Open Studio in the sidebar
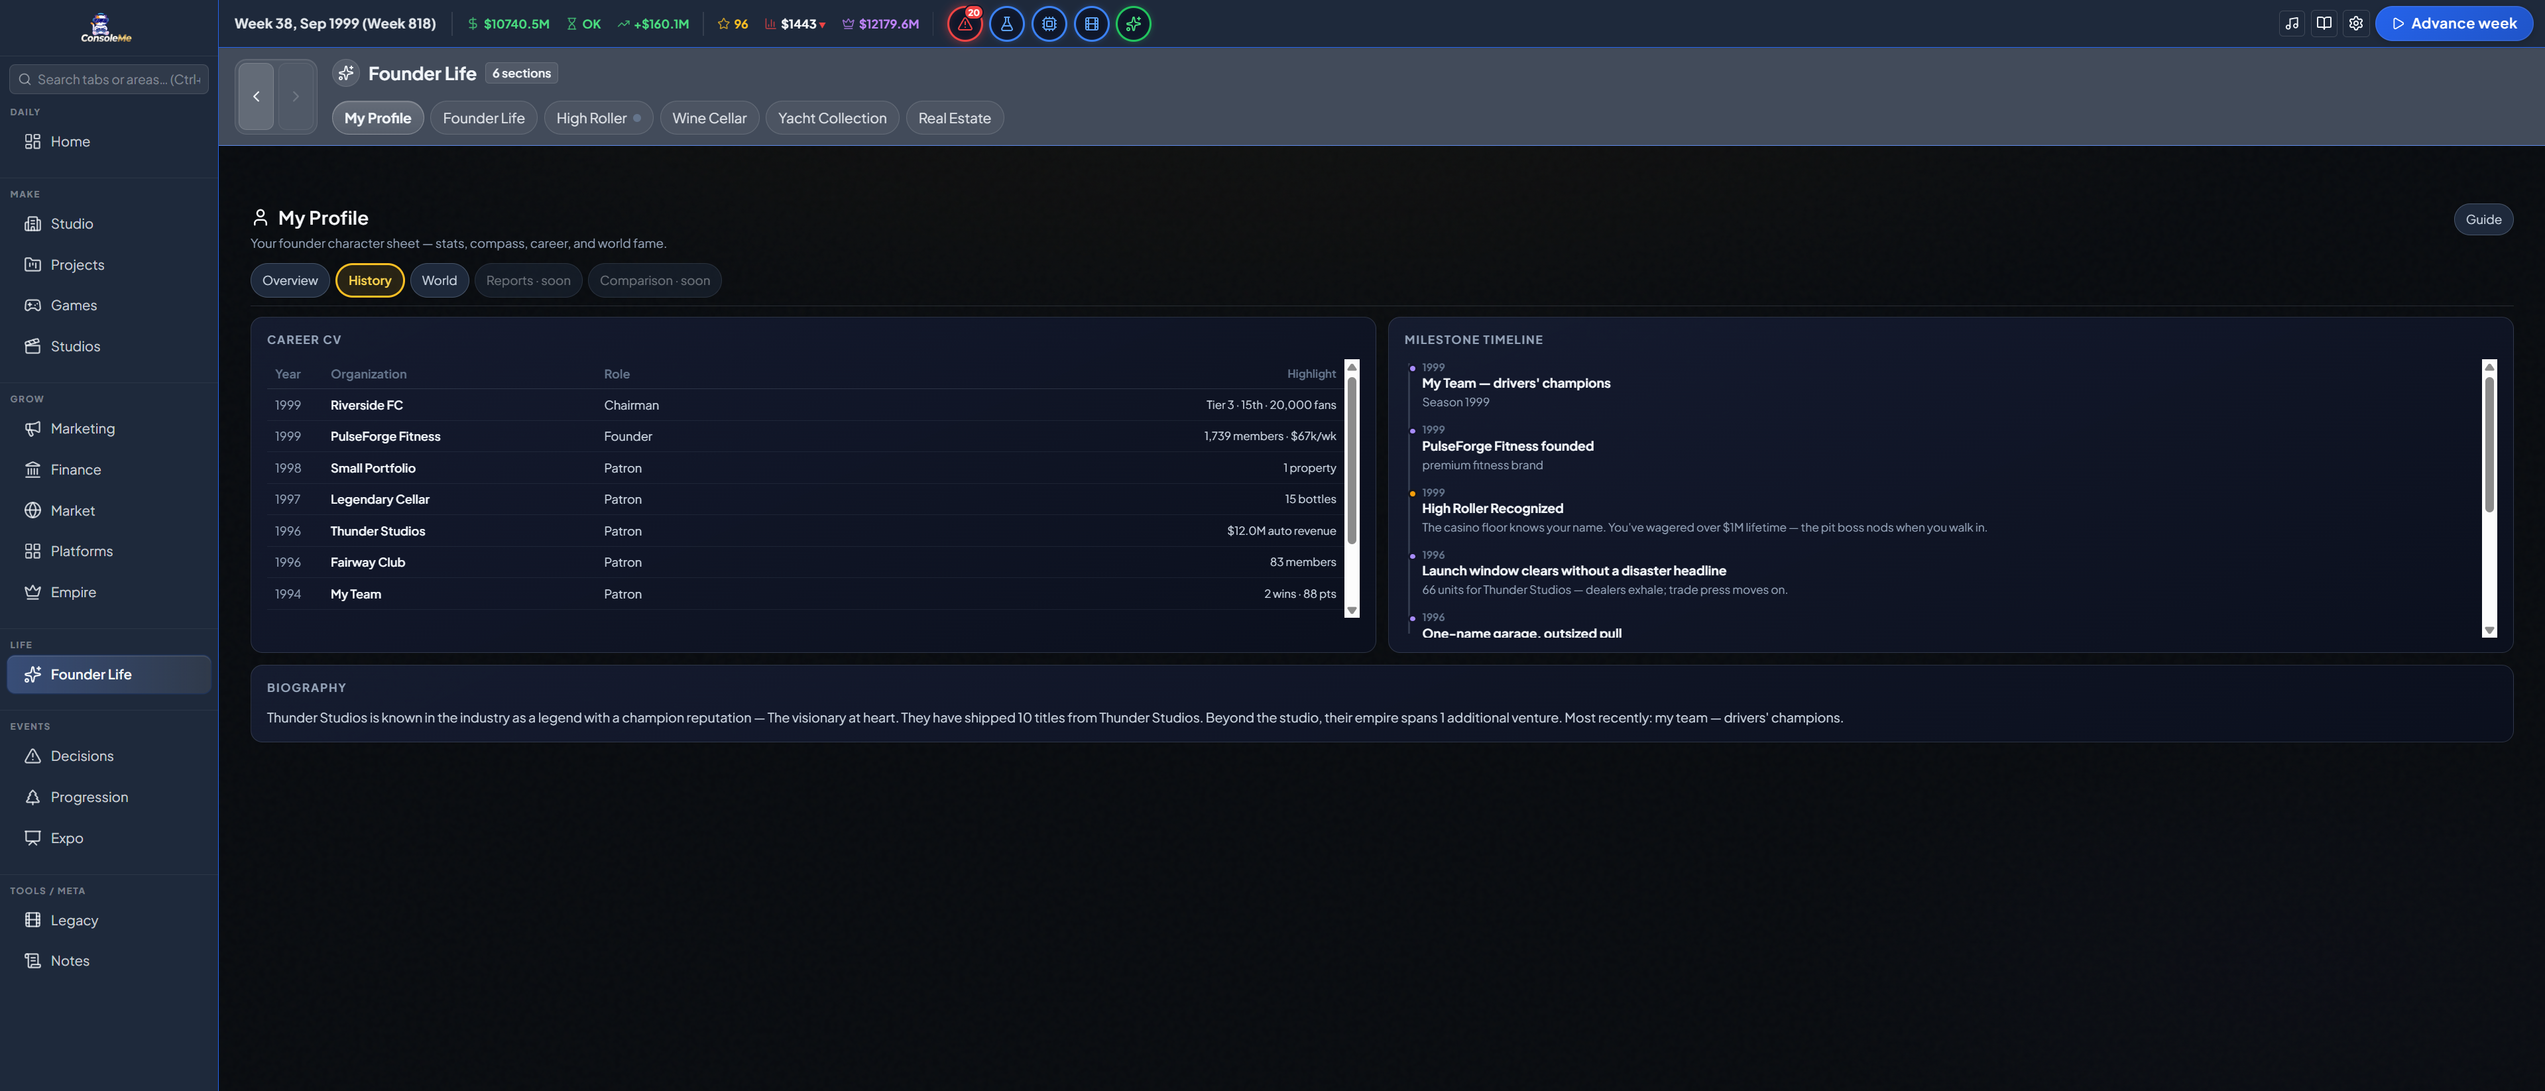The image size is (2545, 1091). 109,223
